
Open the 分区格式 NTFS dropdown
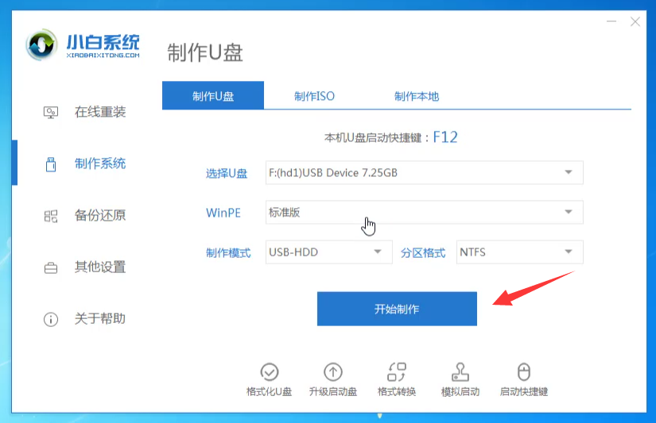(519, 252)
